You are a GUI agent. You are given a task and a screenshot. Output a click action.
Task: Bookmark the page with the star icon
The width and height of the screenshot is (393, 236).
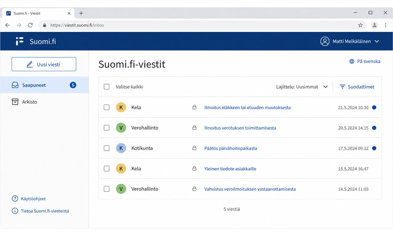(x=361, y=25)
